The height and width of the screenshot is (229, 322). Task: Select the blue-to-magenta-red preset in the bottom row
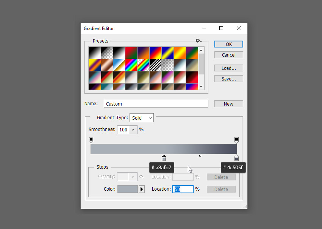[192, 87]
